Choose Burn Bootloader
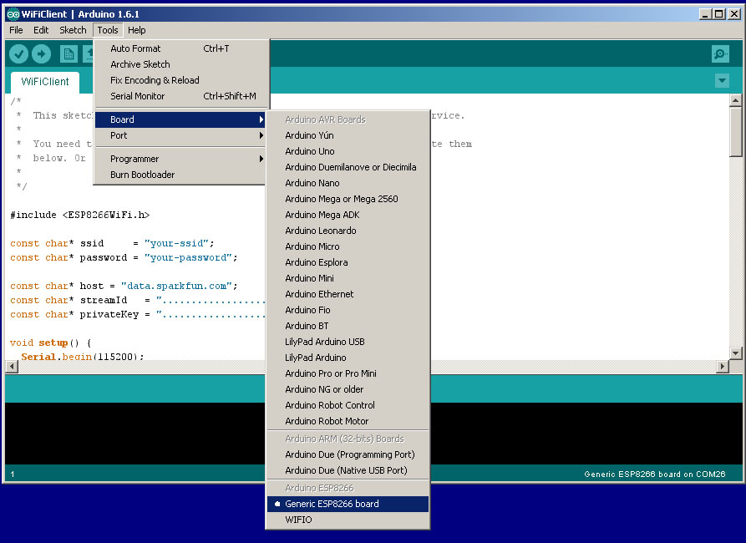Image resolution: width=746 pixels, height=543 pixels. click(x=180, y=175)
